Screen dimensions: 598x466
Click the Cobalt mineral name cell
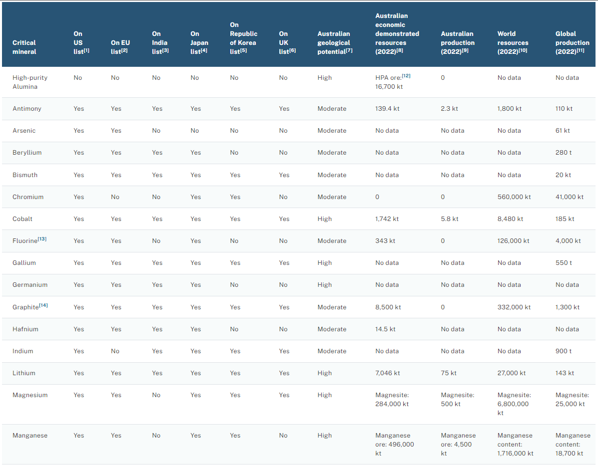22,219
